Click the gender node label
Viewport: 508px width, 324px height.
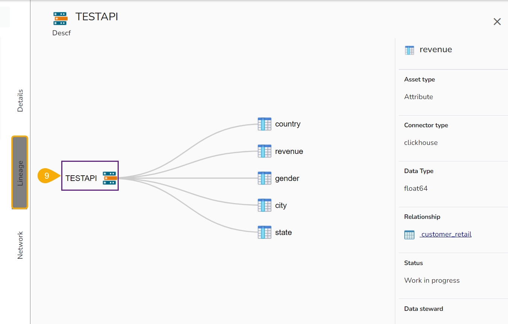tap(287, 178)
